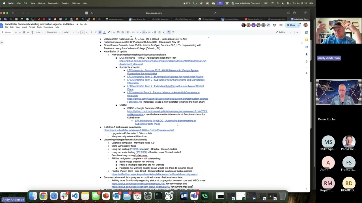This screenshot has height=203, width=362.
Task: Check document cloud save status
Action: coord(86,24)
